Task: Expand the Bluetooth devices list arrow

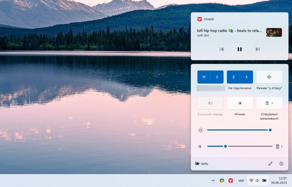Action: [x=247, y=77]
